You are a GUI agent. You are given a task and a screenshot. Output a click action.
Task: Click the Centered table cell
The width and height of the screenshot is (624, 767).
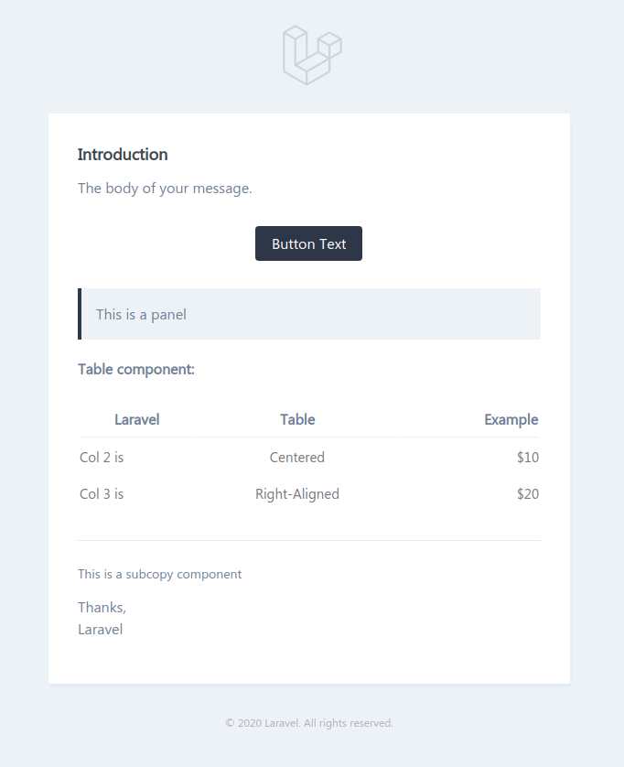tap(296, 457)
